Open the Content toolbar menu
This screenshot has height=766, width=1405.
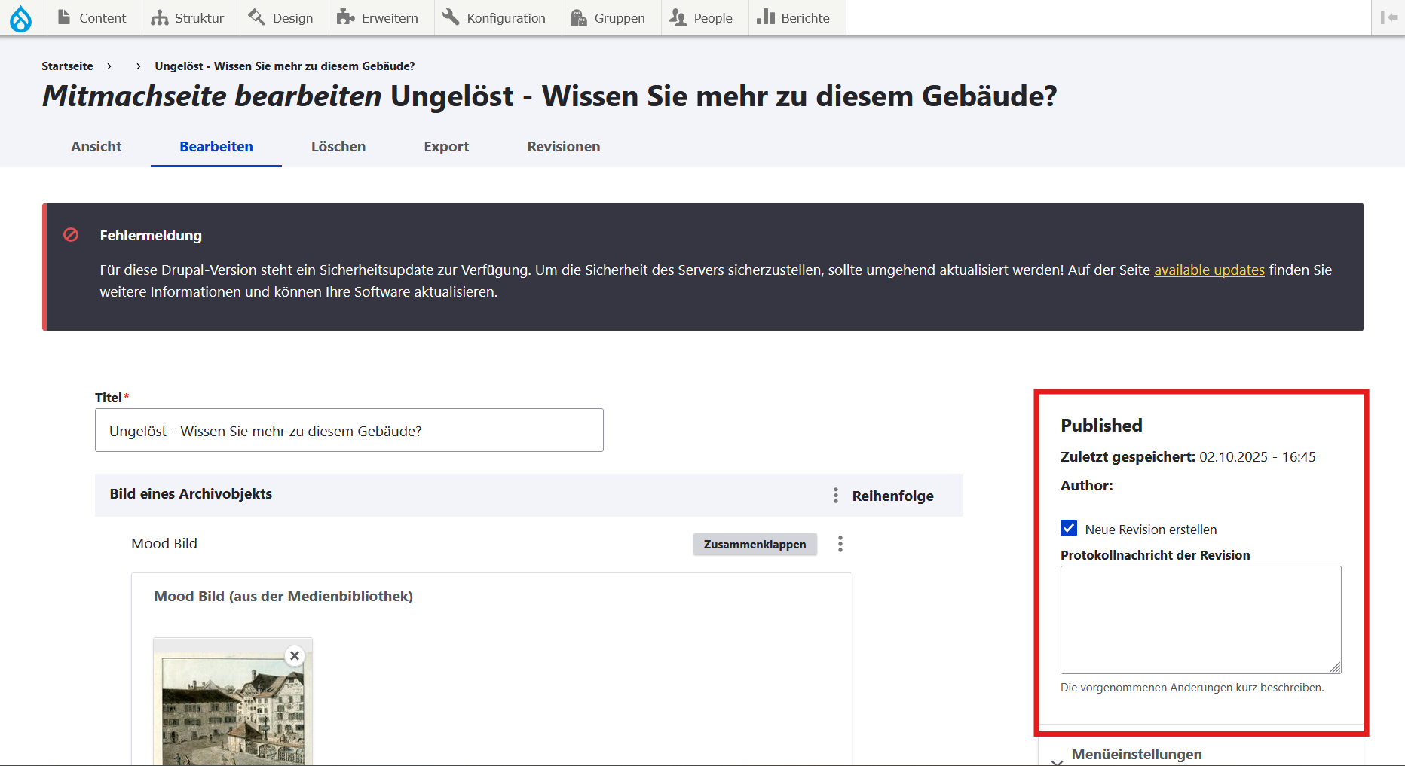(x=93, y=17)
